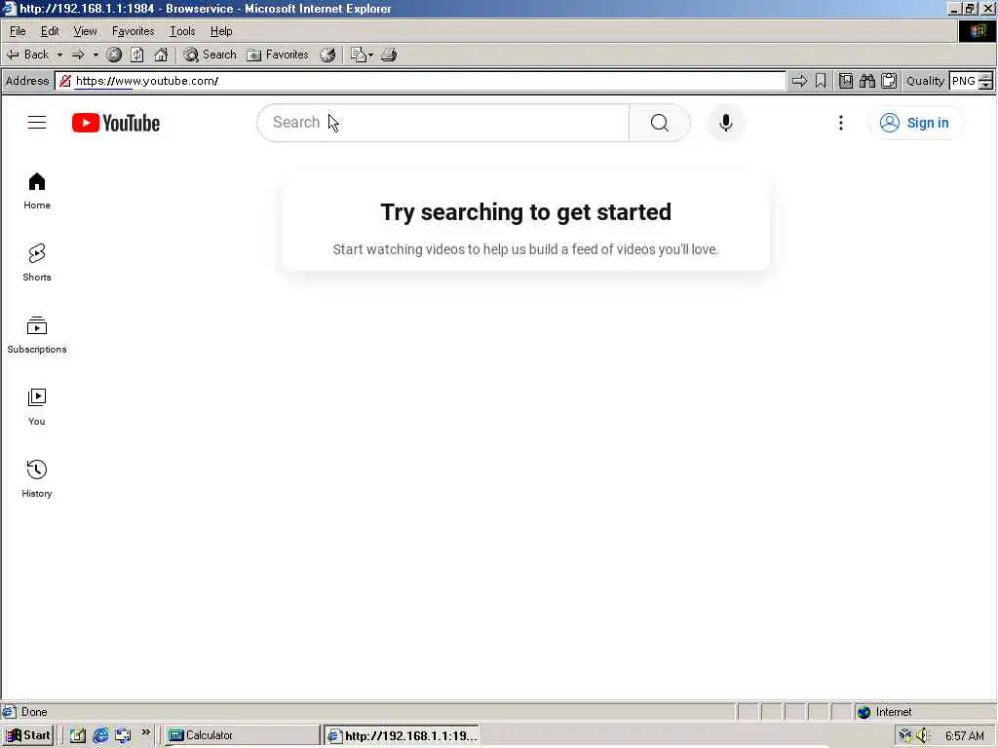Viewport: 998px width, 748px height.
Task: Open History in the sidebar
Action: click(37, 478)
